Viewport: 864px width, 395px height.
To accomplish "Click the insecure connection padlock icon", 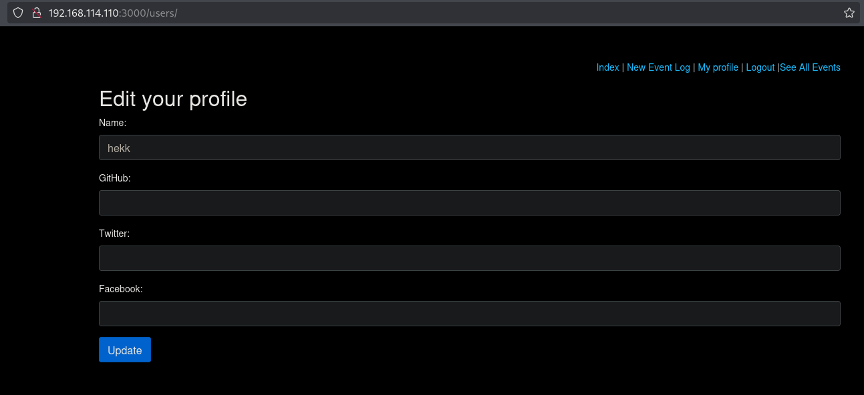I will pos(37,13).
